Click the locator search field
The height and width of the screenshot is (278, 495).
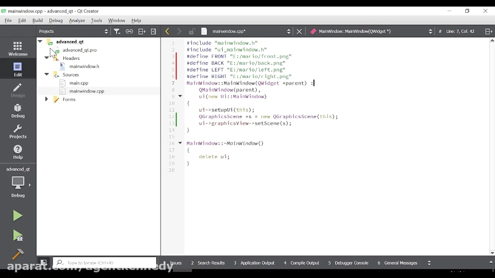105,263
